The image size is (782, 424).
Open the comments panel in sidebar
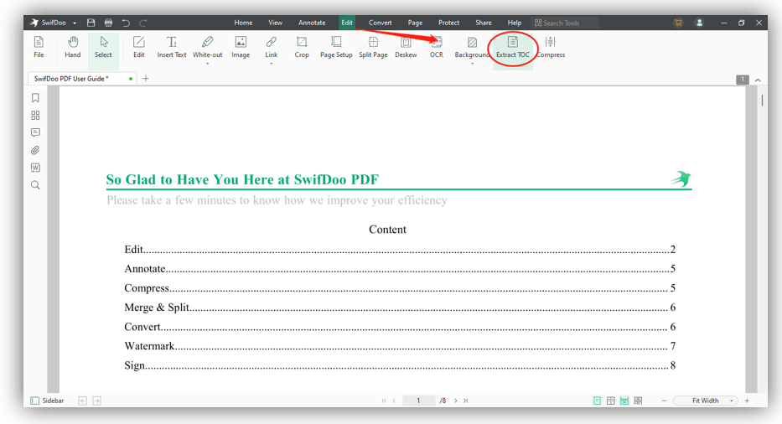tap(35, 132)
